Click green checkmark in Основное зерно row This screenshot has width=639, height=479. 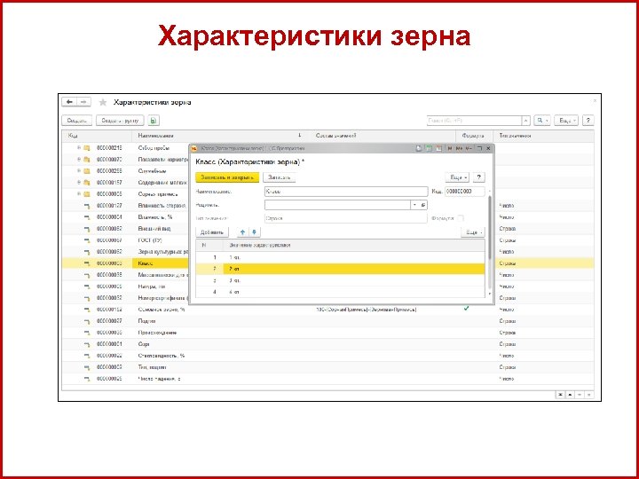click(x=466, y=309)
